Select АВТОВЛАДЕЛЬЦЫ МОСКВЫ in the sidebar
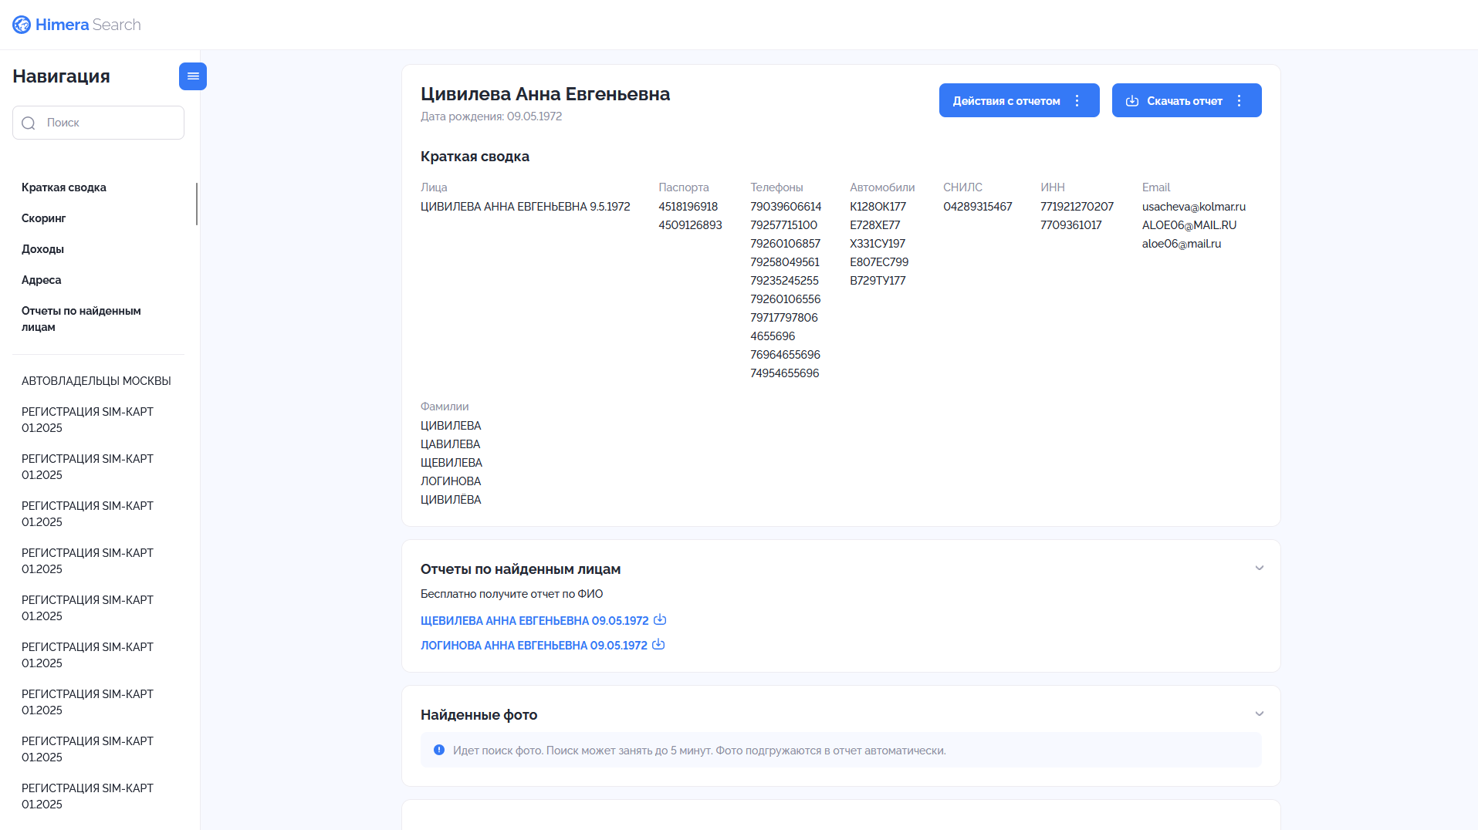 [x=96, y=381]
